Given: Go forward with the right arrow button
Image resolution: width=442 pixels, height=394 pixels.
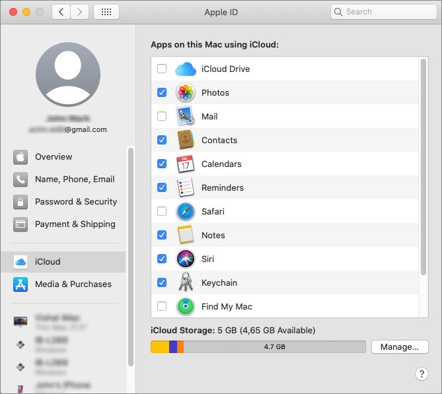Looking at the screenshot, I should tap(79, 12).
